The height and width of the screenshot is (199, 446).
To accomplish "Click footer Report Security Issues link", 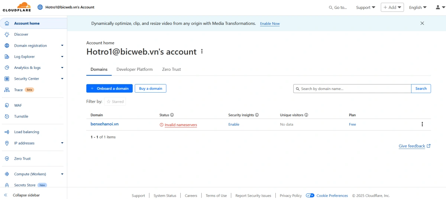I will click(253, 196).
